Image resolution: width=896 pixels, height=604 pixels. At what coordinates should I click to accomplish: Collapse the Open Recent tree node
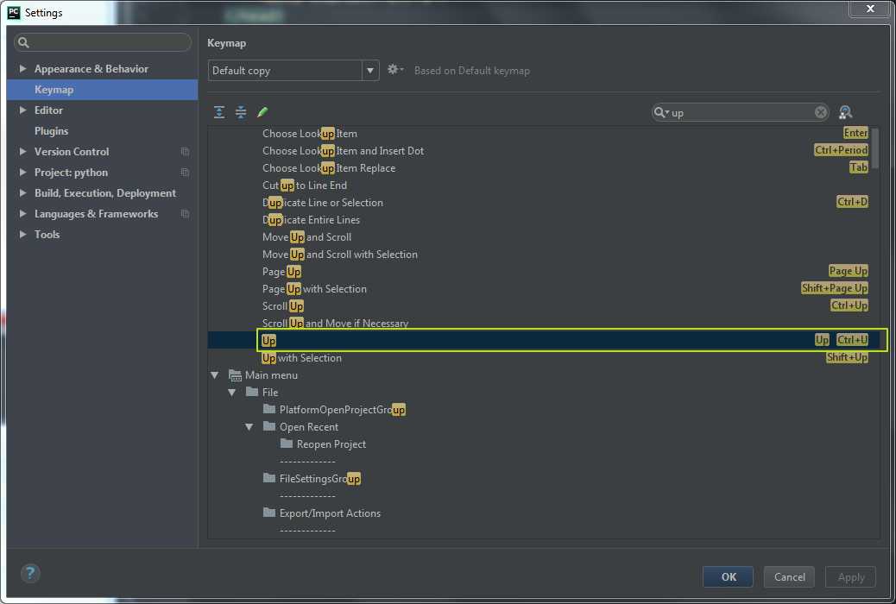point(249,427)
